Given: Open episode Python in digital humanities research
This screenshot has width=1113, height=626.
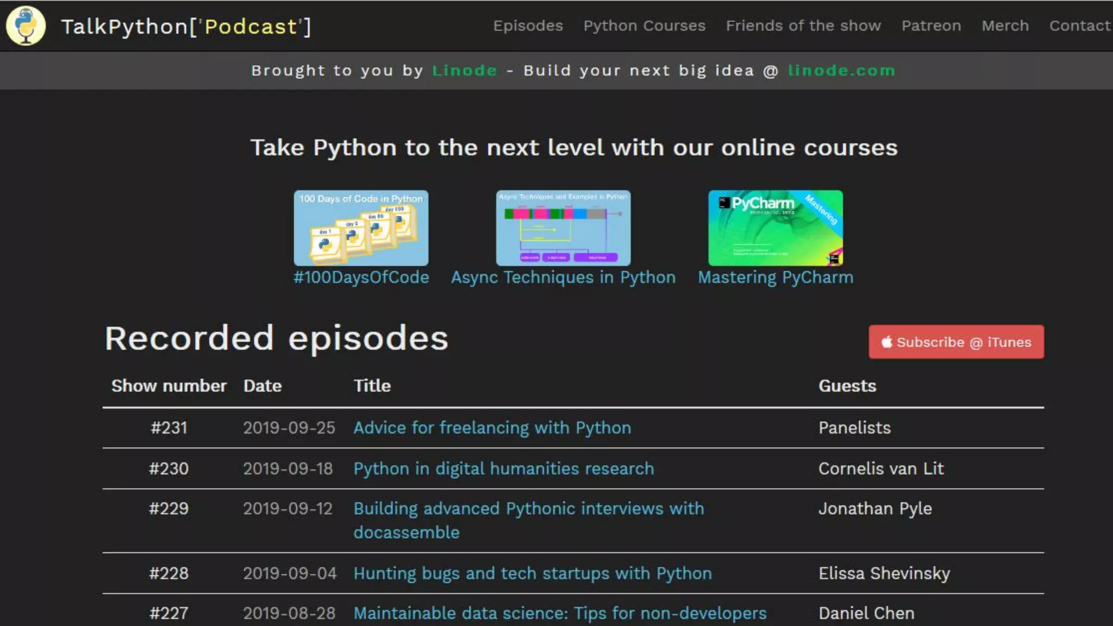Looking at the screenshot, I should 503,468.
